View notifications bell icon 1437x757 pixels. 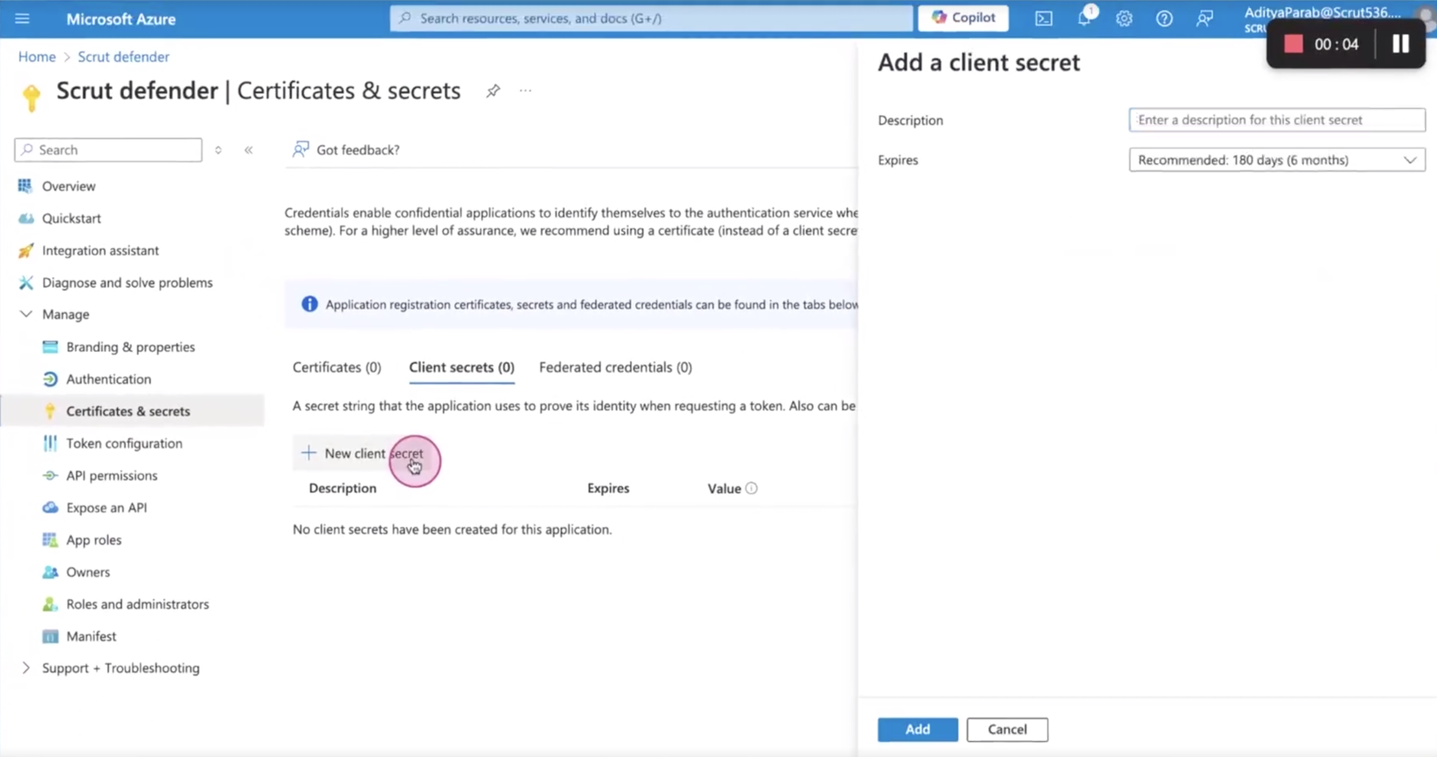pyautogui.click(x=1084, y=19)
